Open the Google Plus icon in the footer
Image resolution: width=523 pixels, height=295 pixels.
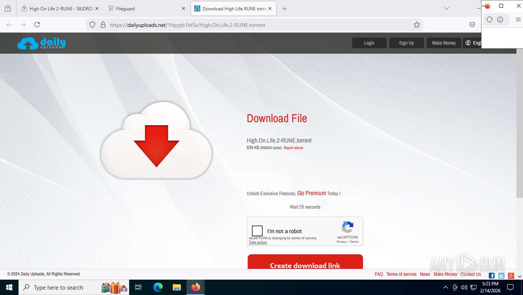coord(511,275)
